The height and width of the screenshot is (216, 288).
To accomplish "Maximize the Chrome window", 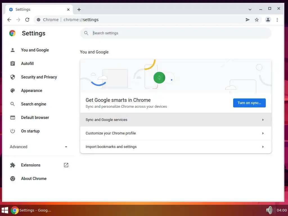I will click(270, 8).
